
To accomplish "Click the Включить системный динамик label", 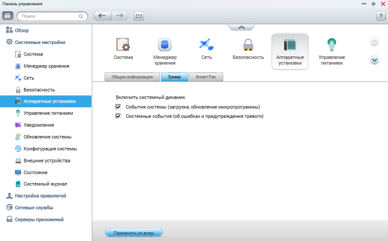I will pos(151,97).
